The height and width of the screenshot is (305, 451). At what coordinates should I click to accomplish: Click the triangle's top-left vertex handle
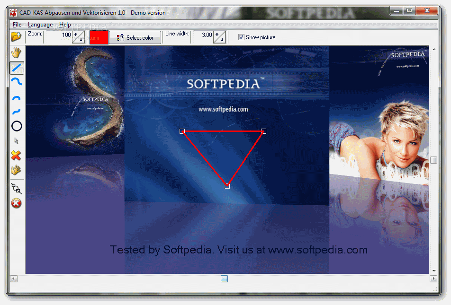point(182,131)
